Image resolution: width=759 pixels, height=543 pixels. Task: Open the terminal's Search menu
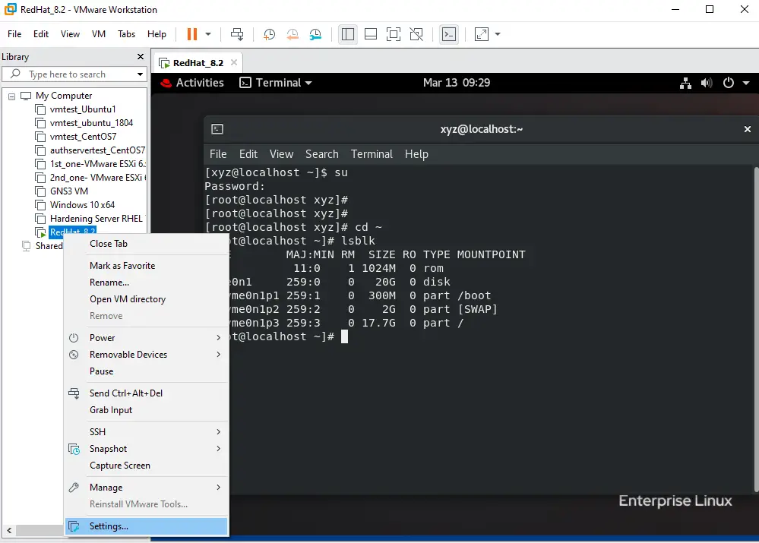click(322, 154)
